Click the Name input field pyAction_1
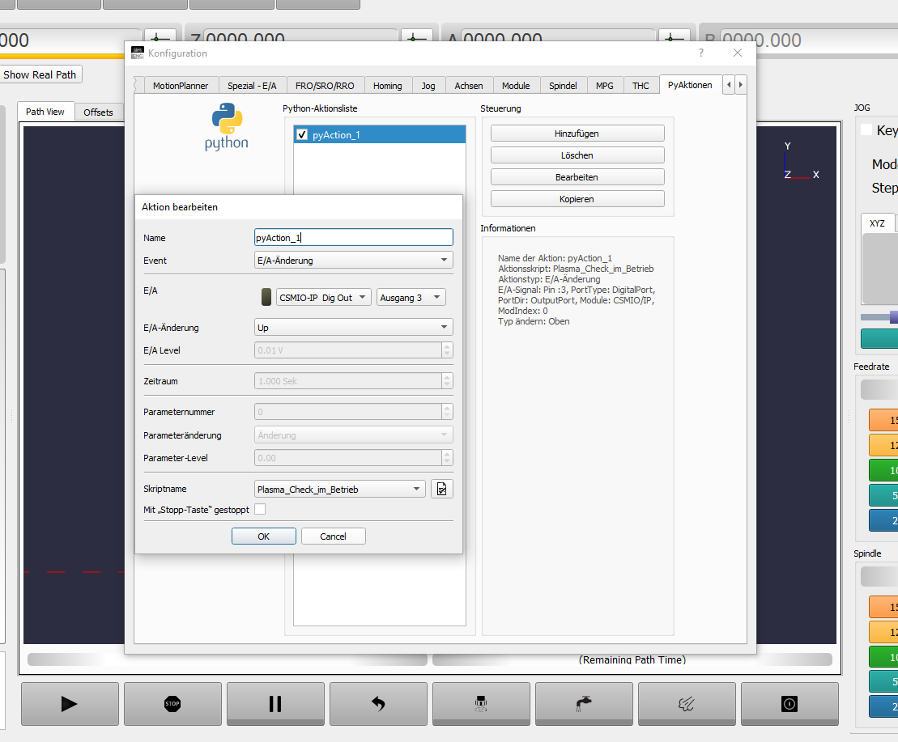The width and height of the screenshot is (898, 742). pos(353,237)
